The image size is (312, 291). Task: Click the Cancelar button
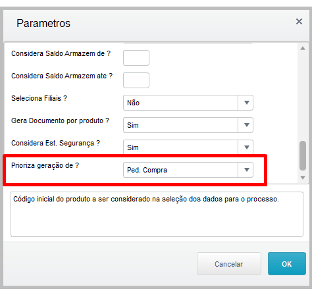pos(229,263)
